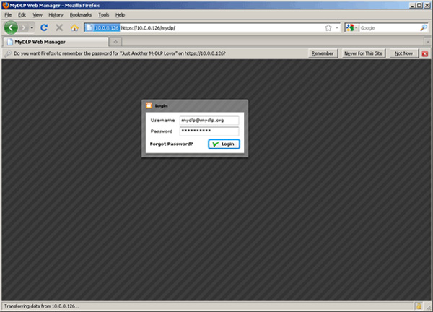The image size is (433, 312).
Task: Open the Help menu
Action: click(120, 15)
